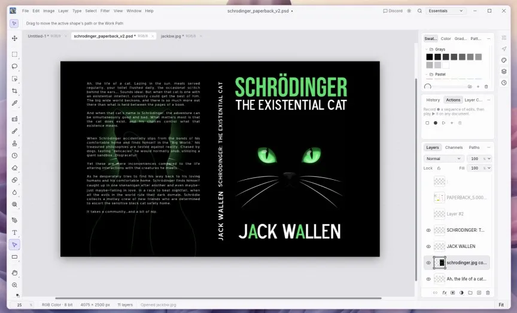
Task: Create new adjustment layer icon
Action: point(461,293)
